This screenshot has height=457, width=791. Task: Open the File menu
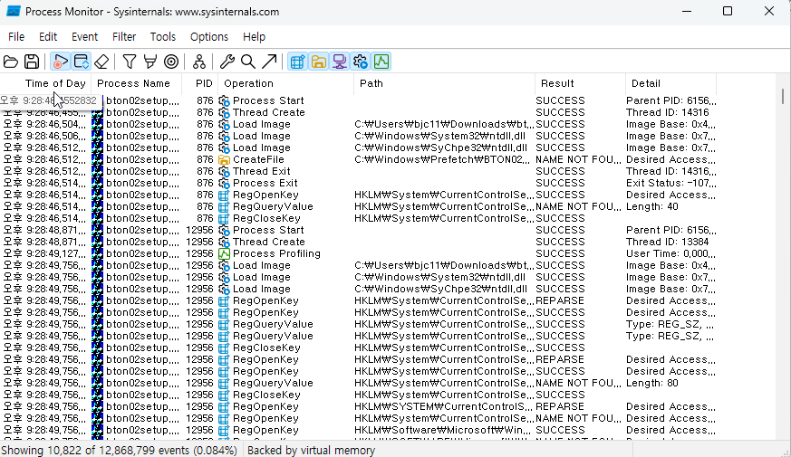point(16,37)
